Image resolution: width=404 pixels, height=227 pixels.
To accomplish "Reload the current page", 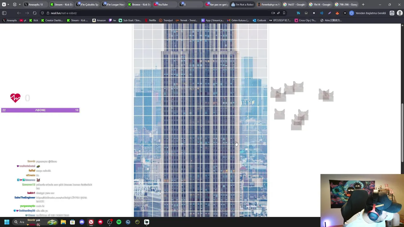I will click(35, 13).
